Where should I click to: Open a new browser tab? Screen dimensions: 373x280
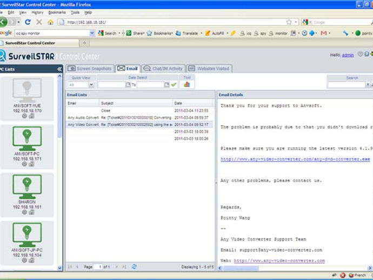[84, 43]
